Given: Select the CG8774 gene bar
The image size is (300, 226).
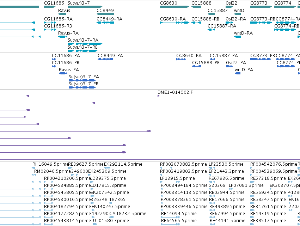Looking at the screenshot, I should [285, 7].
